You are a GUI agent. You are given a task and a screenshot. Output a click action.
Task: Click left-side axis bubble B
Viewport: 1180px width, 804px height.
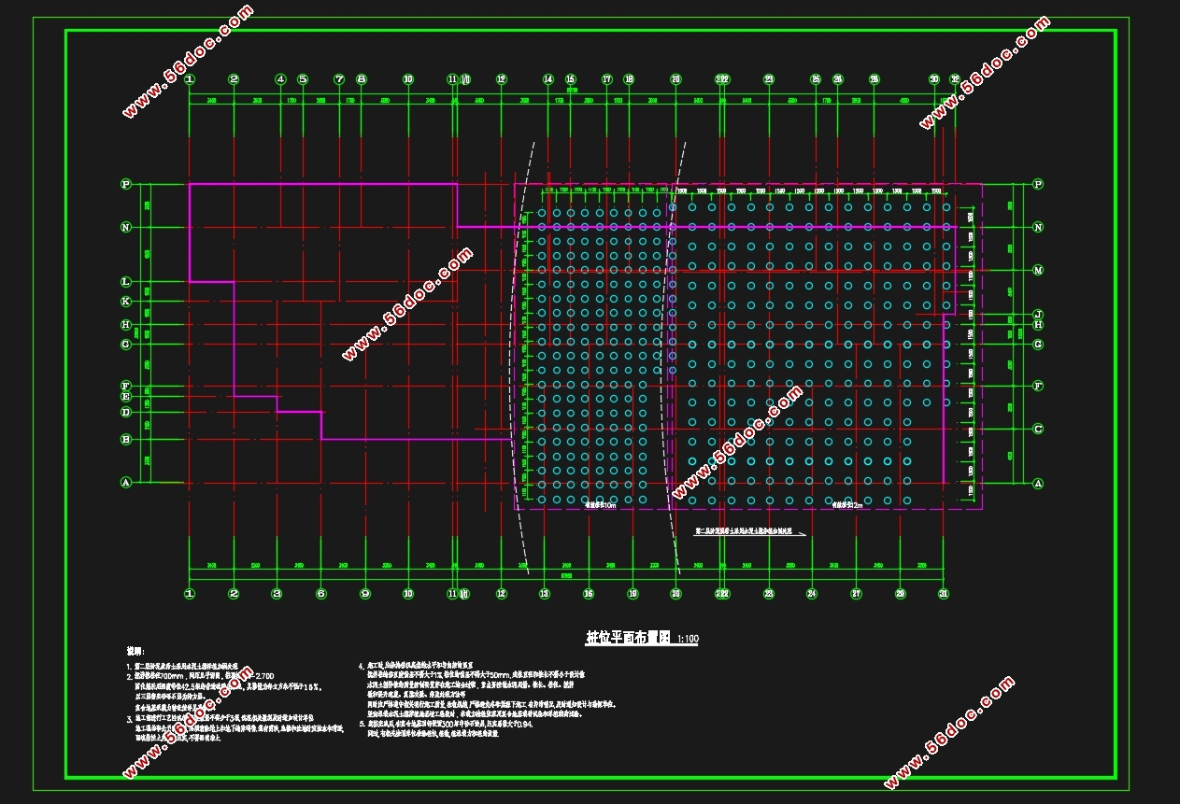click(126, 439)
